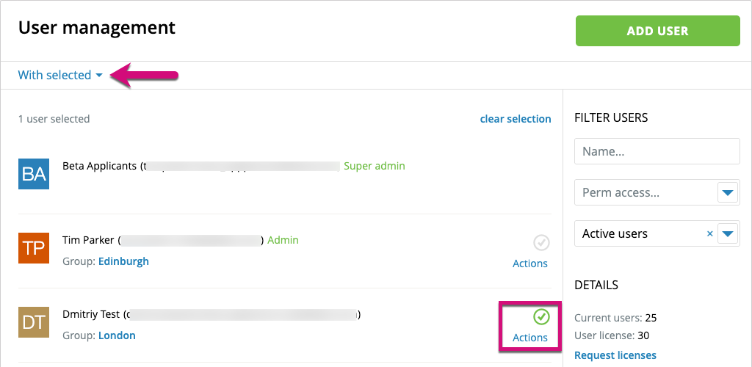The image size is (752, 367).
Task: Click Dmitriy Test's DT avatar
Action: point(34,322)
